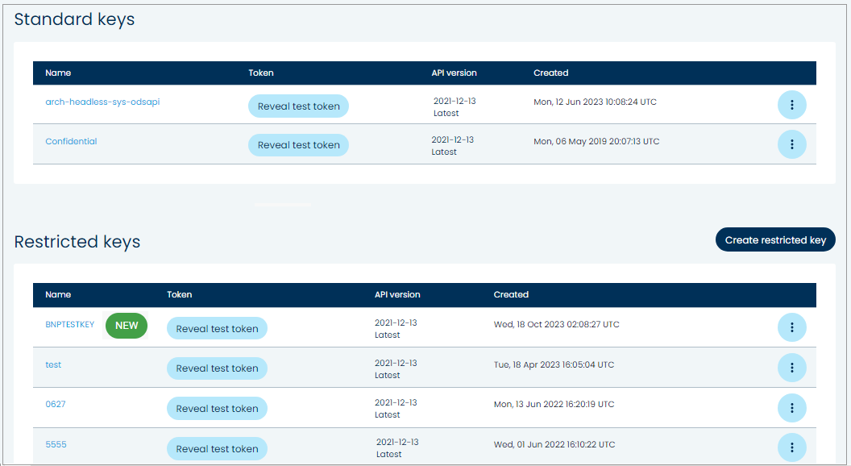Open three-dot menu for test key
The image size is (851, 466).
tap(791, 368)
